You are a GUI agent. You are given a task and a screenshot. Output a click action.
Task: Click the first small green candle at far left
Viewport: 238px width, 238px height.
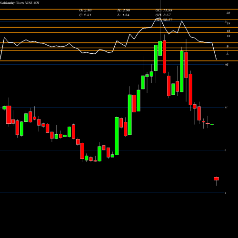[x=4, y=108]
